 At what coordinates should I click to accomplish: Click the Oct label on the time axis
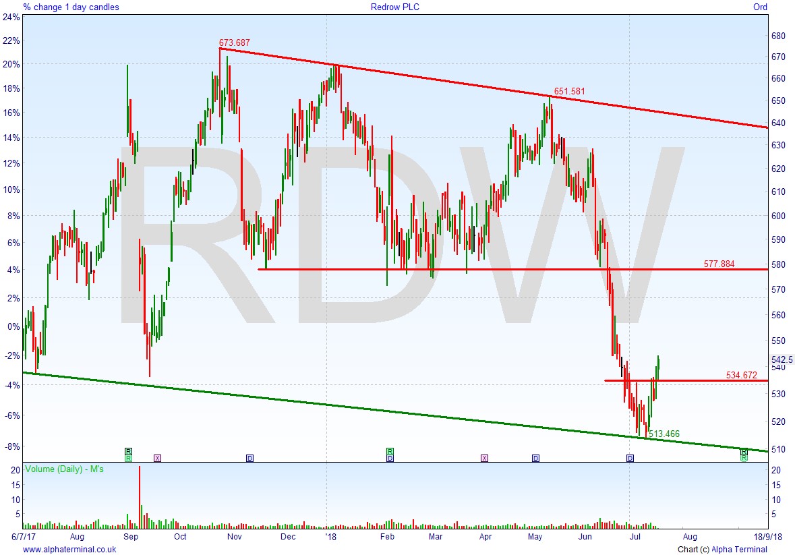click(180, 536)
